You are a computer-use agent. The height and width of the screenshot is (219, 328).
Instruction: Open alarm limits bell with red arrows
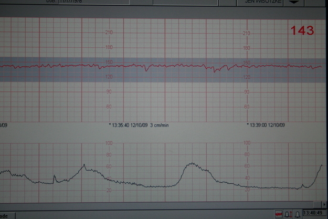(x=288, y=214)
